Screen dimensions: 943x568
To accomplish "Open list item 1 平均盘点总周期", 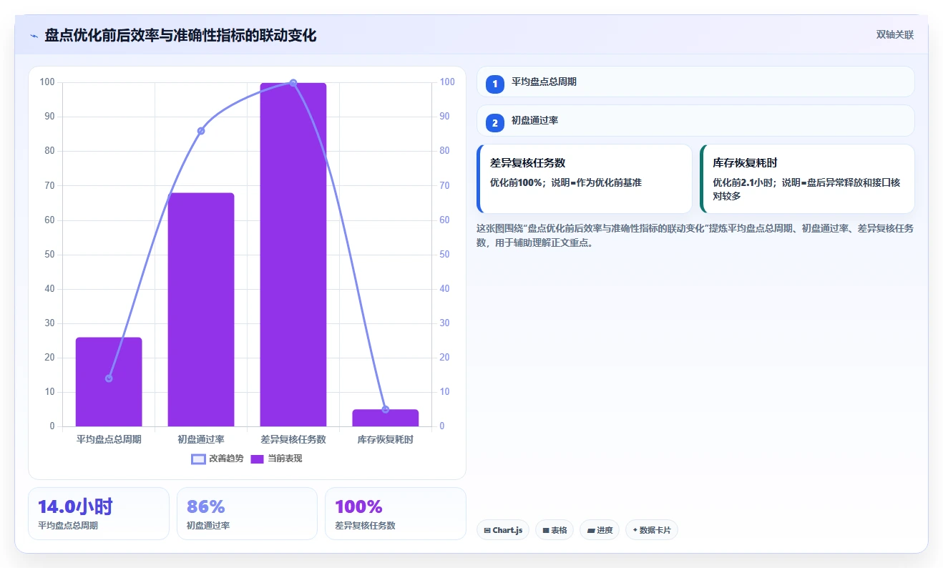I will (695, 82).
